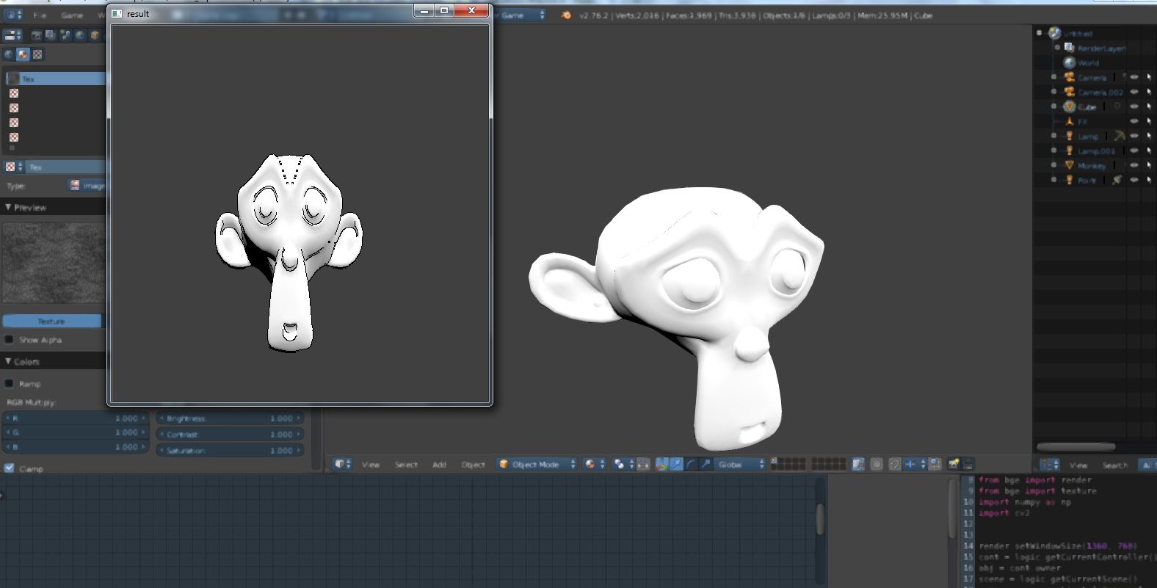Open the info editor type selector
This screenshot has height=588, width=1157.
coord(13,15)
